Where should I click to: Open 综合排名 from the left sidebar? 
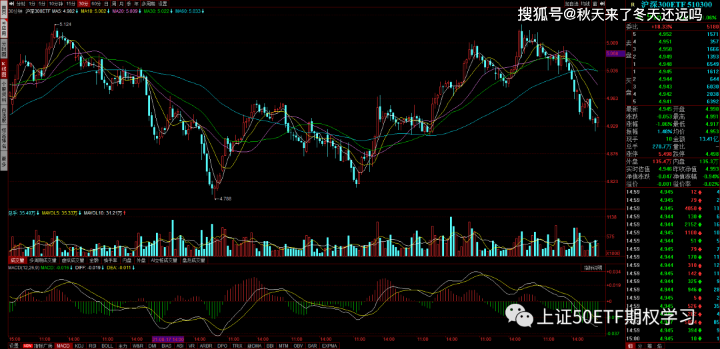coord(3,137)
